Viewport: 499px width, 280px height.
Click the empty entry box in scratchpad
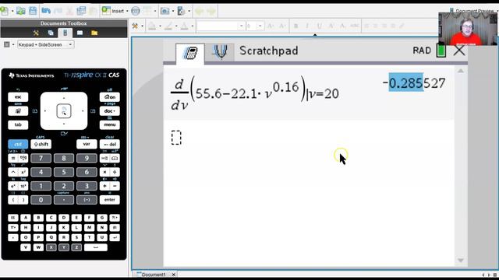[x=176, y=138]
